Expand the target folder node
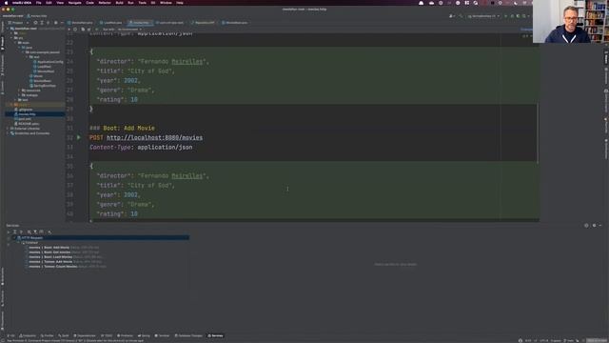Viewport: 609px width, 343px height. [11, 105]
